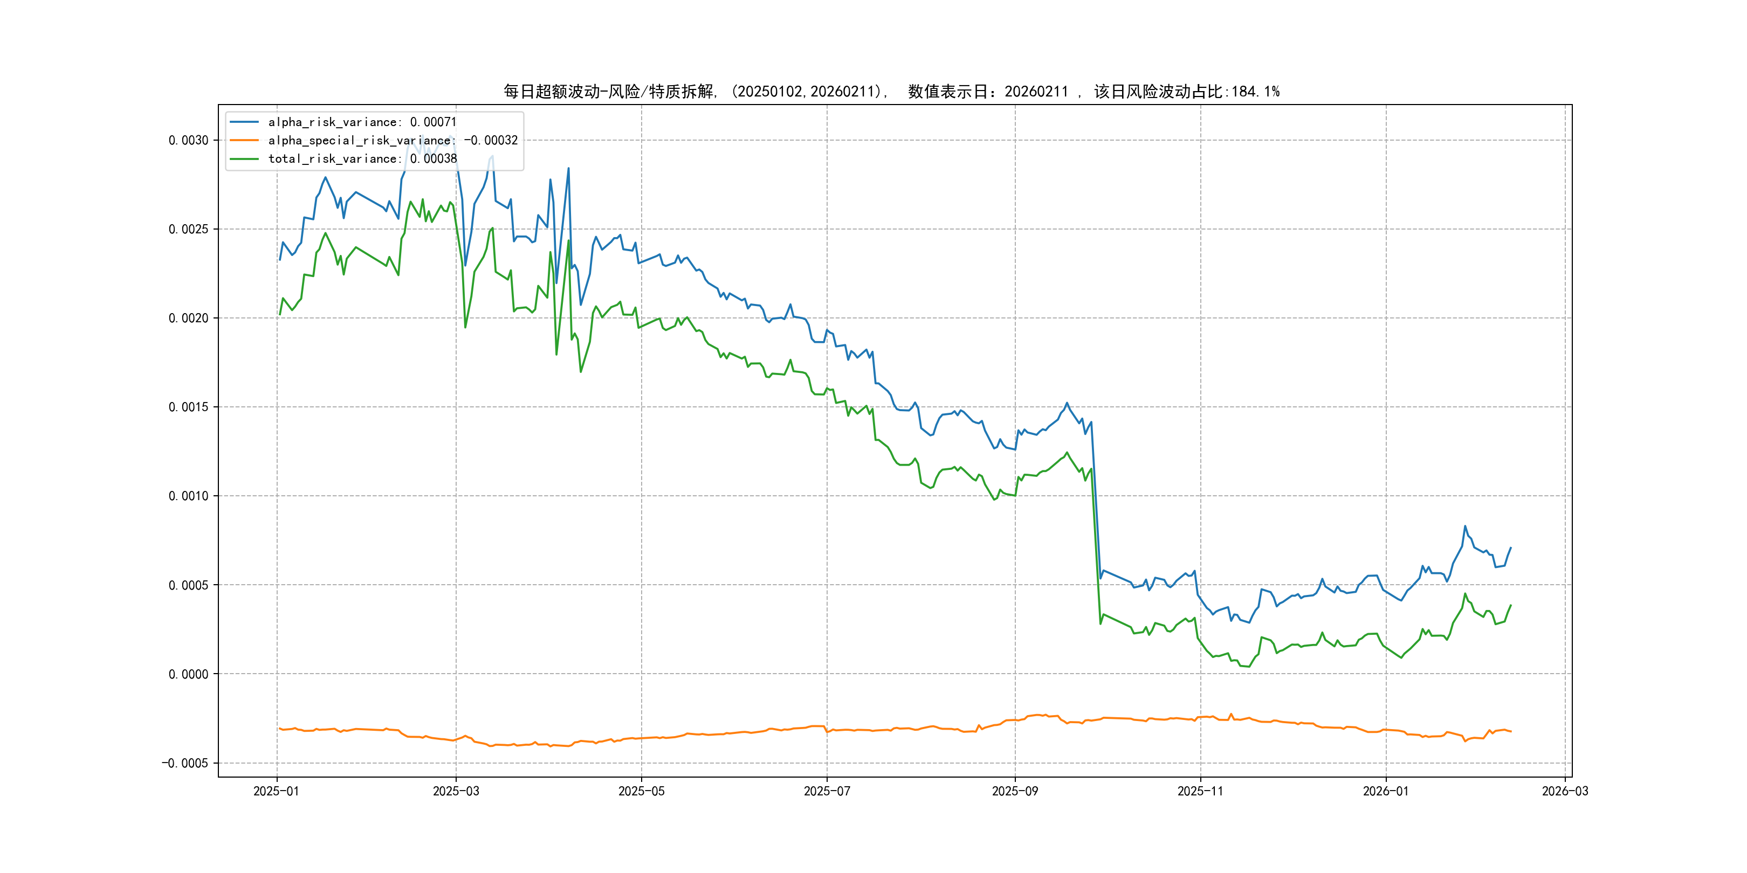This screenshot has height=873, width=1747.
Task: Click the 0.0000 y-axis tick label
Action: [x=189, y=674]
